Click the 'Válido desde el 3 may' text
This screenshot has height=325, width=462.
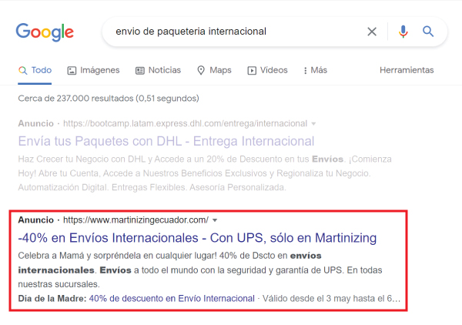pos(331,299)
